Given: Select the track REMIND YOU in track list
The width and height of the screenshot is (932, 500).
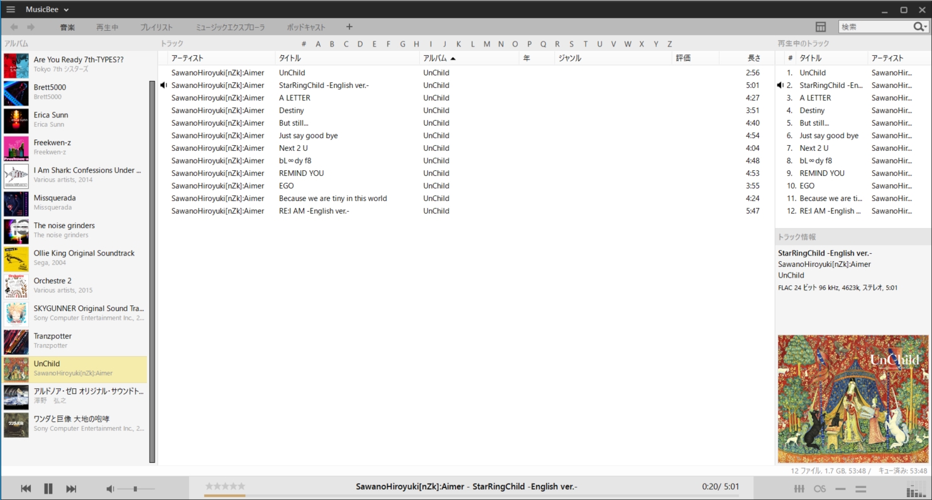Looking at the screenshot, I should pos(466,173).
